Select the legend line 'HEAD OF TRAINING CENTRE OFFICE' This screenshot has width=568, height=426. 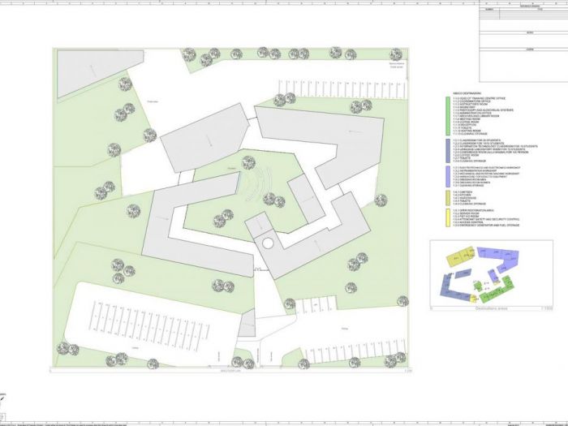[479, 98]
